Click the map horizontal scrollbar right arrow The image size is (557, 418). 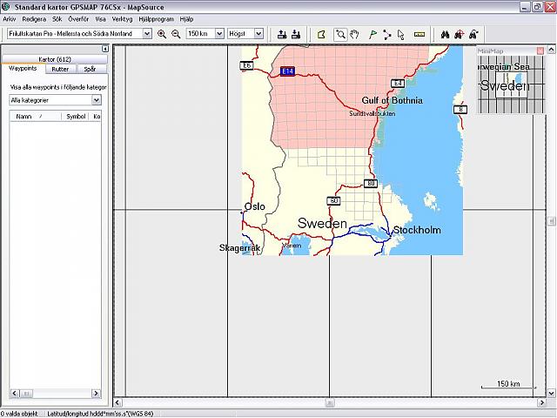tap(541, 402)
